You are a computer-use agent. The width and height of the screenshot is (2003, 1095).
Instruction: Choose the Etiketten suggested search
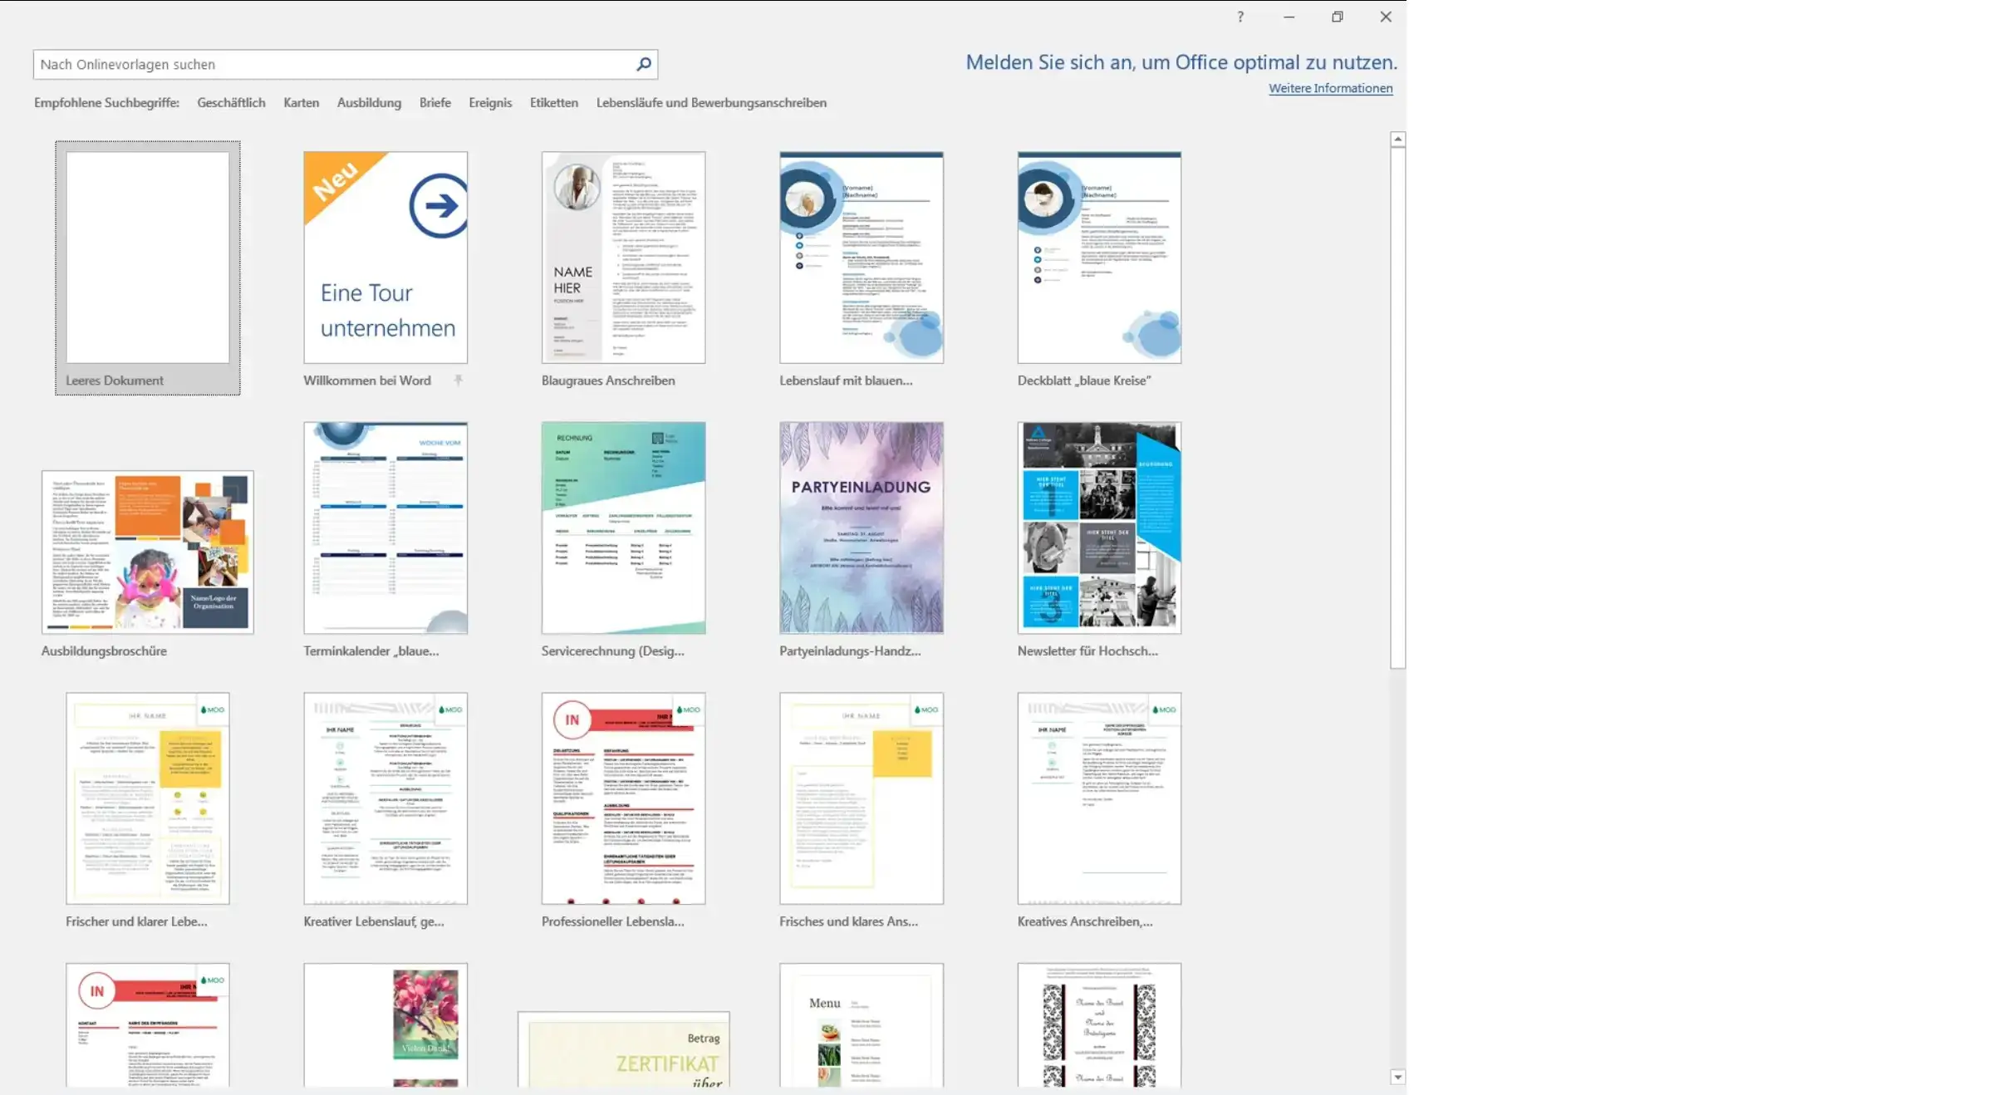click(553, 103)
